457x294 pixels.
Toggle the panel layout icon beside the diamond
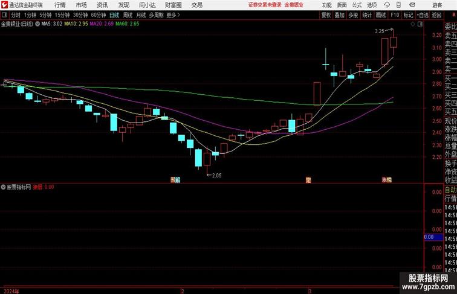coord(420,24)
